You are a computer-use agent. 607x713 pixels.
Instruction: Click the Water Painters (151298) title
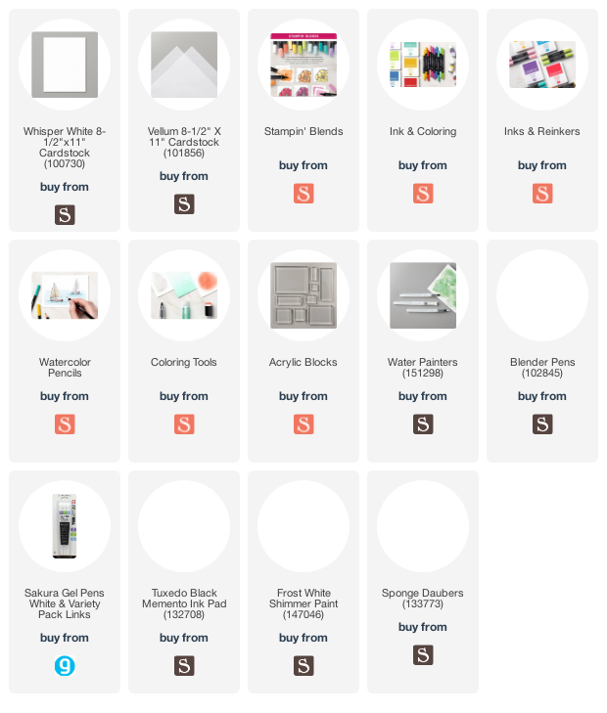pos(423,368)
